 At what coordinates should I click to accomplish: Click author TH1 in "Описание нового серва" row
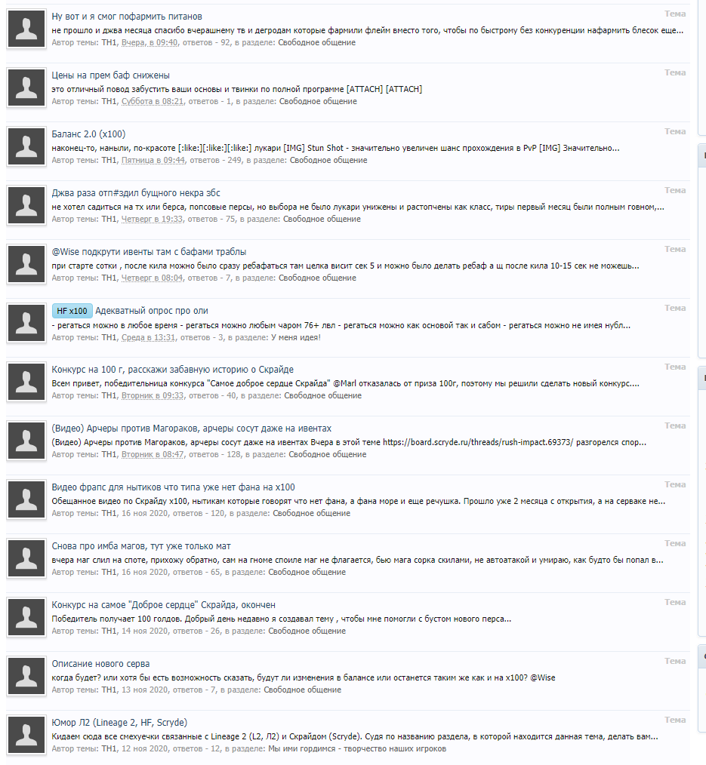(x=109, y=690)
